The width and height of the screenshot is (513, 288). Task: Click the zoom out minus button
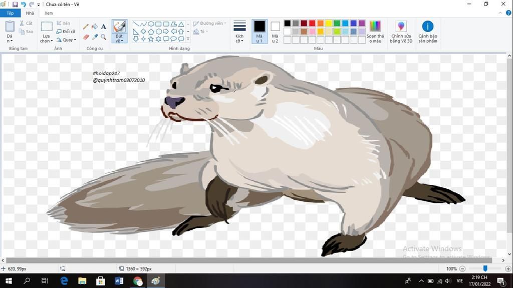pos(462,268)
